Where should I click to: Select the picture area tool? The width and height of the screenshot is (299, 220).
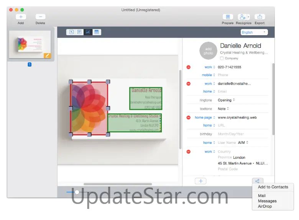pos(88,32)
